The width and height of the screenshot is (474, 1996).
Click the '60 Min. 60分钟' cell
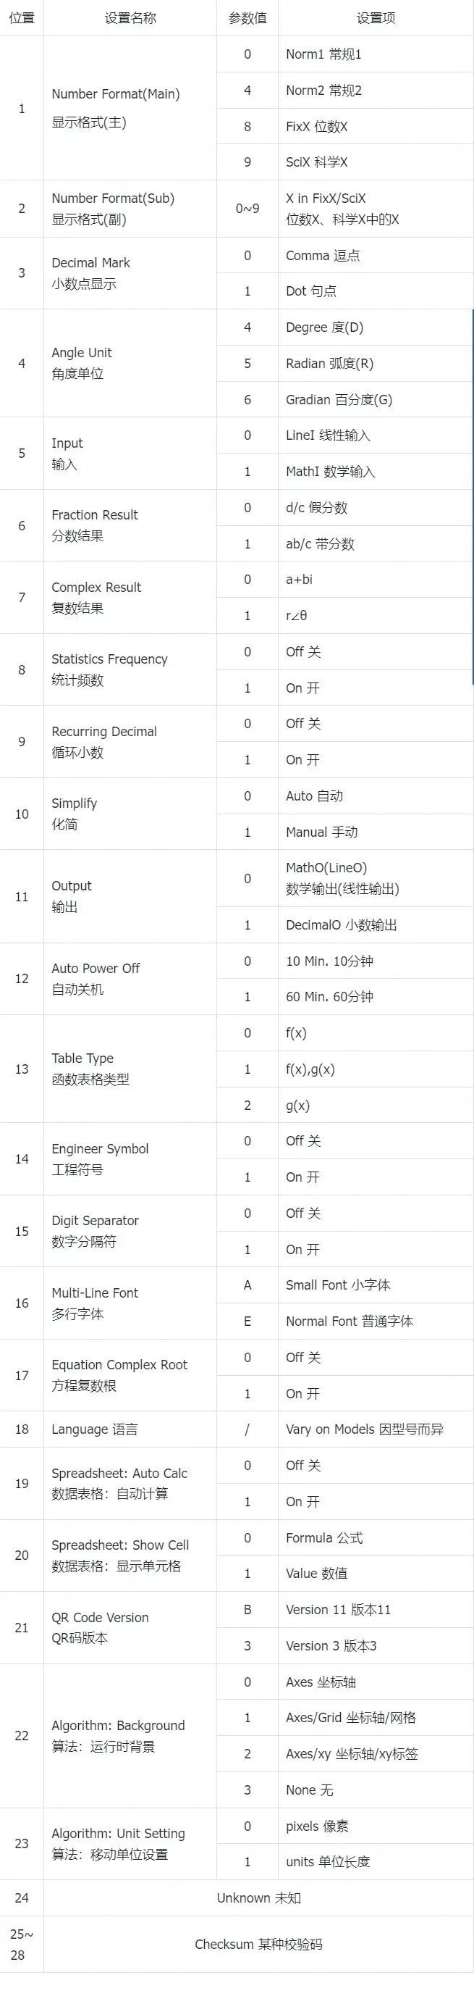click(x=376, y=996)
